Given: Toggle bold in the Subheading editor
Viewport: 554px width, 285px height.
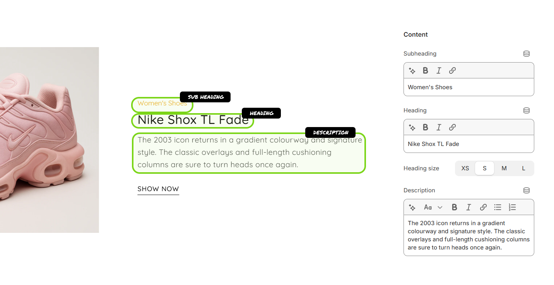Looking at the screenshot, I should click(x=425, y=71).
